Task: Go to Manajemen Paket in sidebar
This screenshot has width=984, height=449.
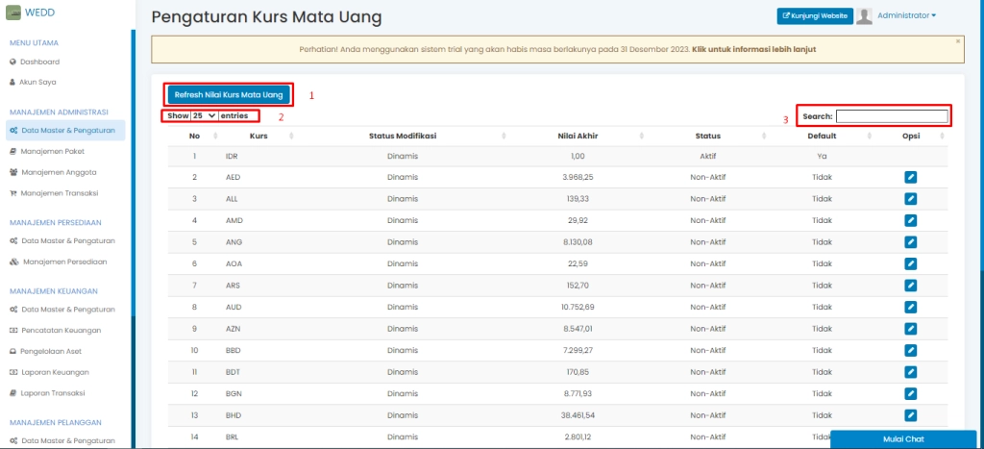Action: pyautogui.click(x=53, y=151)
